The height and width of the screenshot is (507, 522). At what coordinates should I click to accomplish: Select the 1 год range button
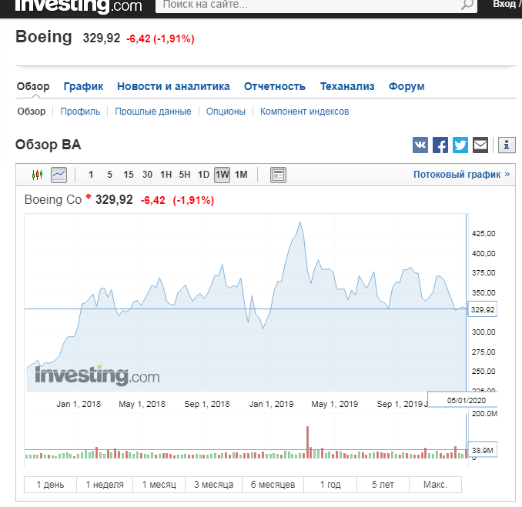click(x=330, y=485)
